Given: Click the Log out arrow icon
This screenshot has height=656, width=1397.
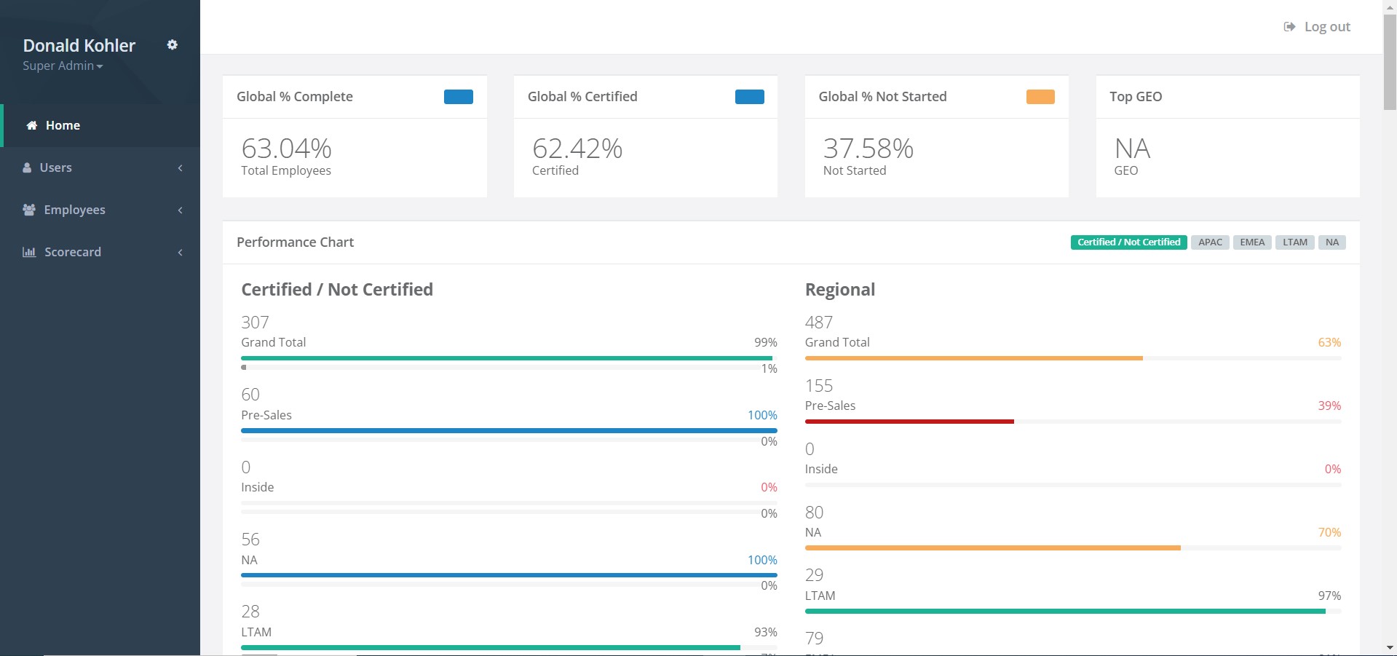Looking at the screenshot, I should pos(1289,27).
